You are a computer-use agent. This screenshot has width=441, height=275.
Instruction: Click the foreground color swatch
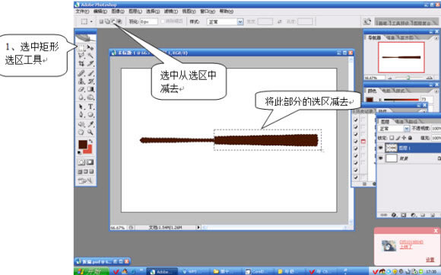click(83, 145)
